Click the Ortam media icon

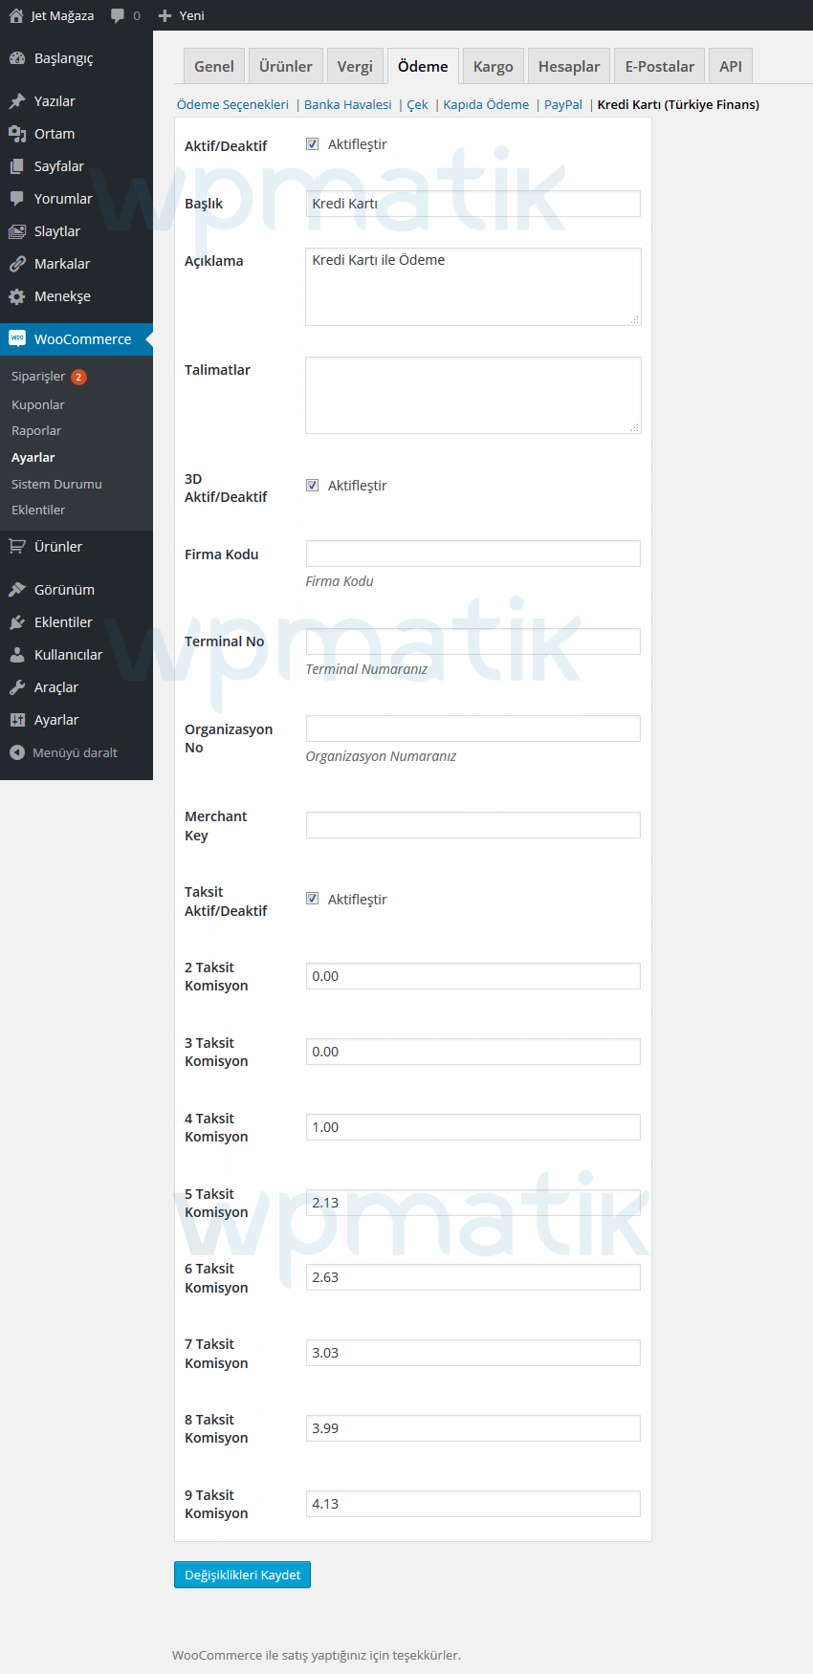(x=17, y=134)
